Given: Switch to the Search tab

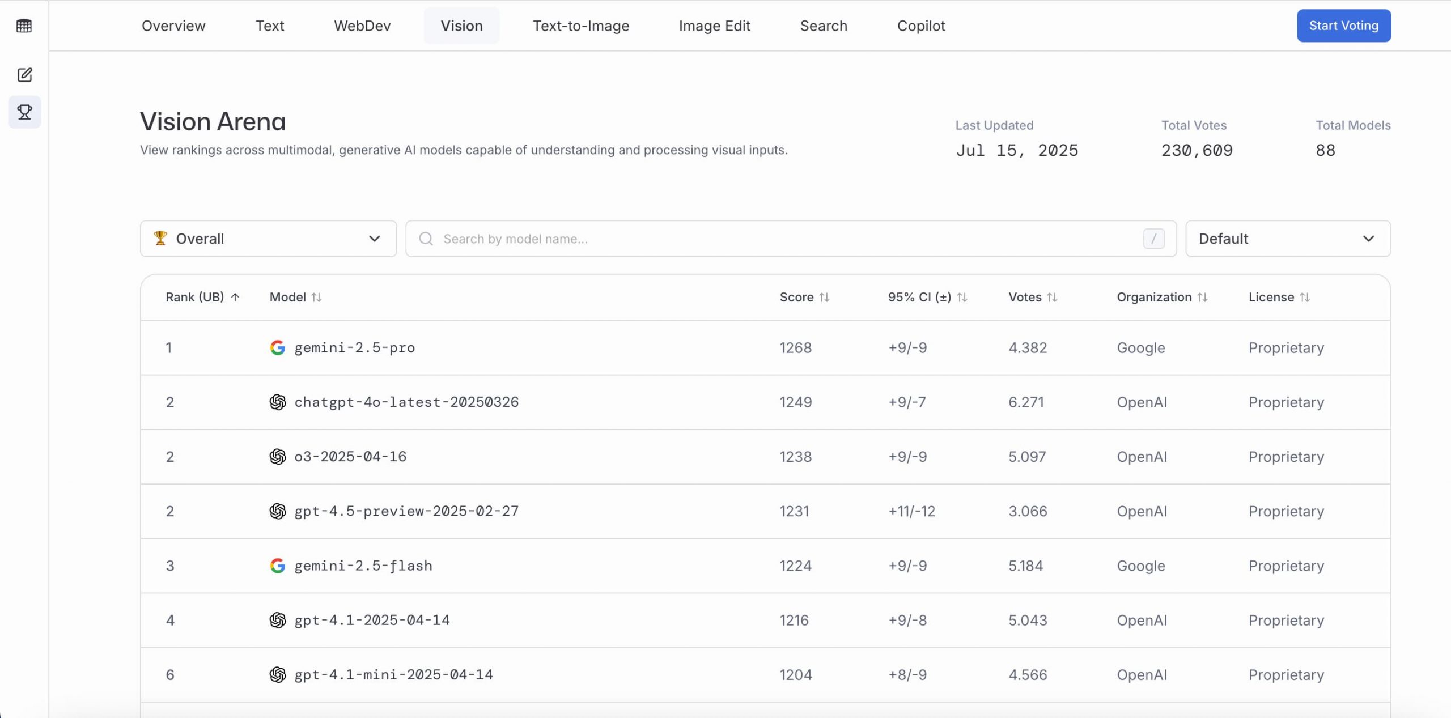Looking at the screenshot, I should coord(824,26).
